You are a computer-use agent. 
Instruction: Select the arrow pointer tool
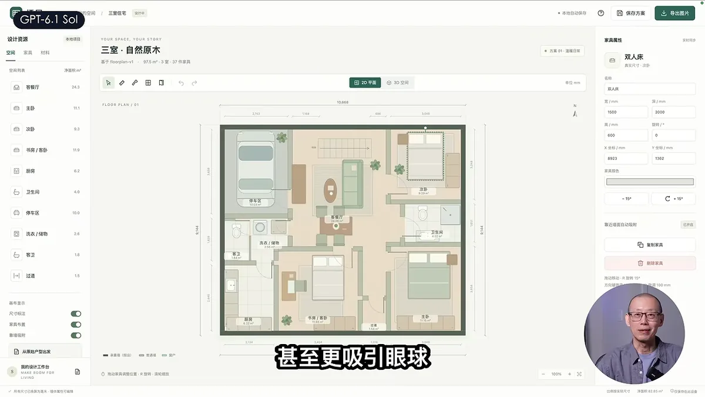(x=108, y=83)
